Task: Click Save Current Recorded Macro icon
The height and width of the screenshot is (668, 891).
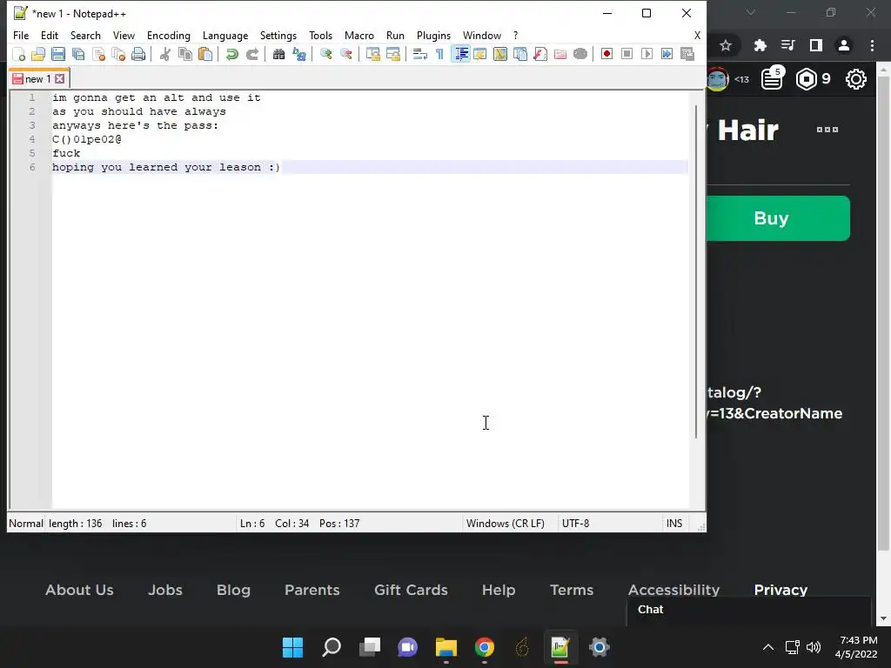Action: point(687,54)
